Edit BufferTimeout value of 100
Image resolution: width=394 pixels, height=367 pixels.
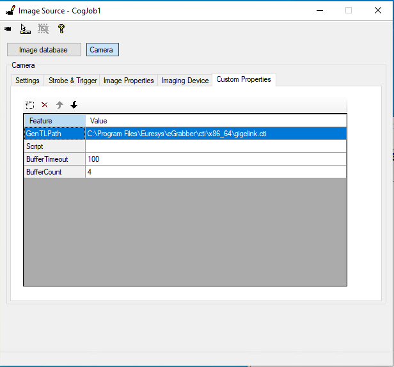[216, 159]
